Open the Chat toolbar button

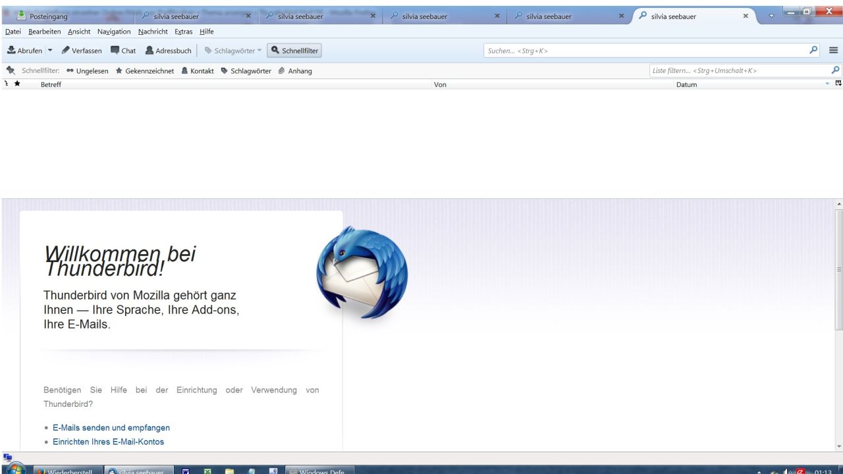point(123,50)
